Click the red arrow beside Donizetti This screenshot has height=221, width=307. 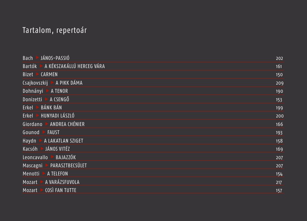(x=47, y=99)
